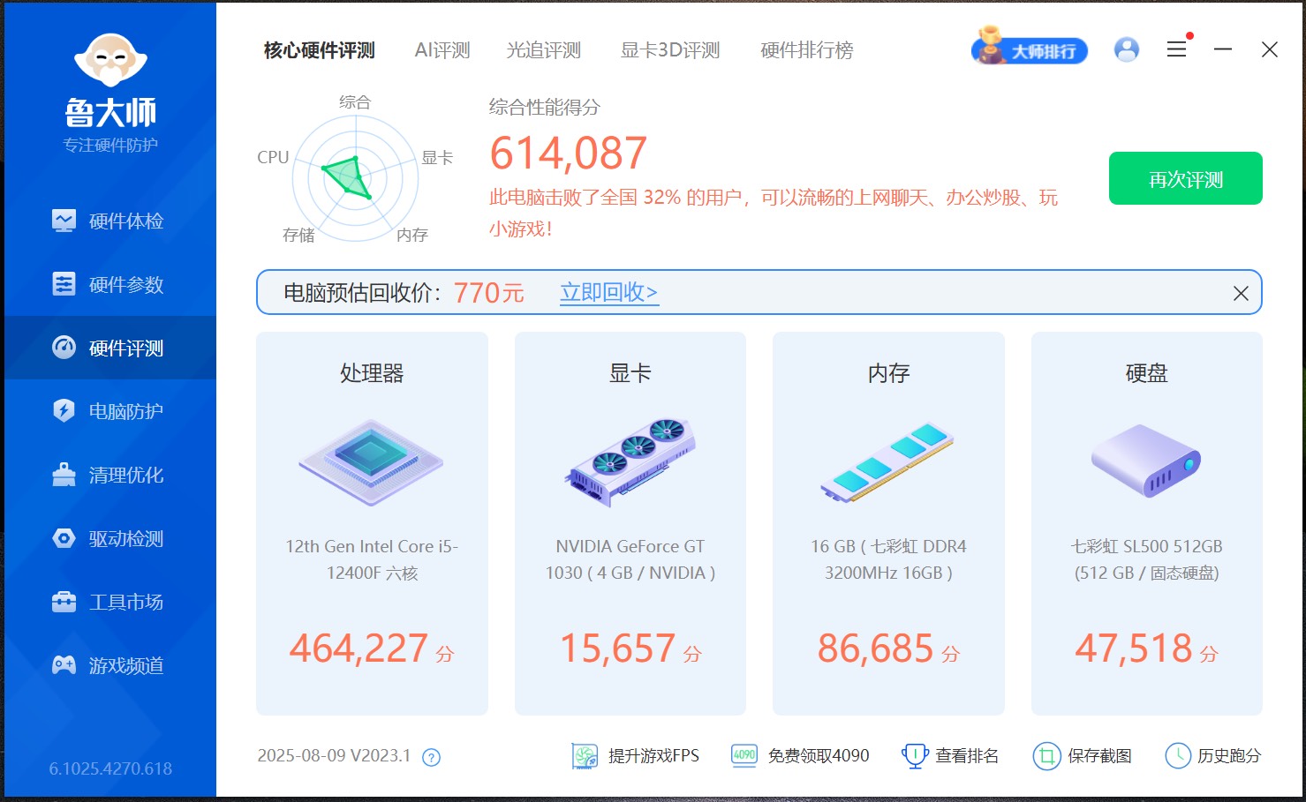Image resolution: width=1306 pixels, height=802 pixels.
Task: Switch to the AI评测 tab
Action: click(x=442, y=50)
